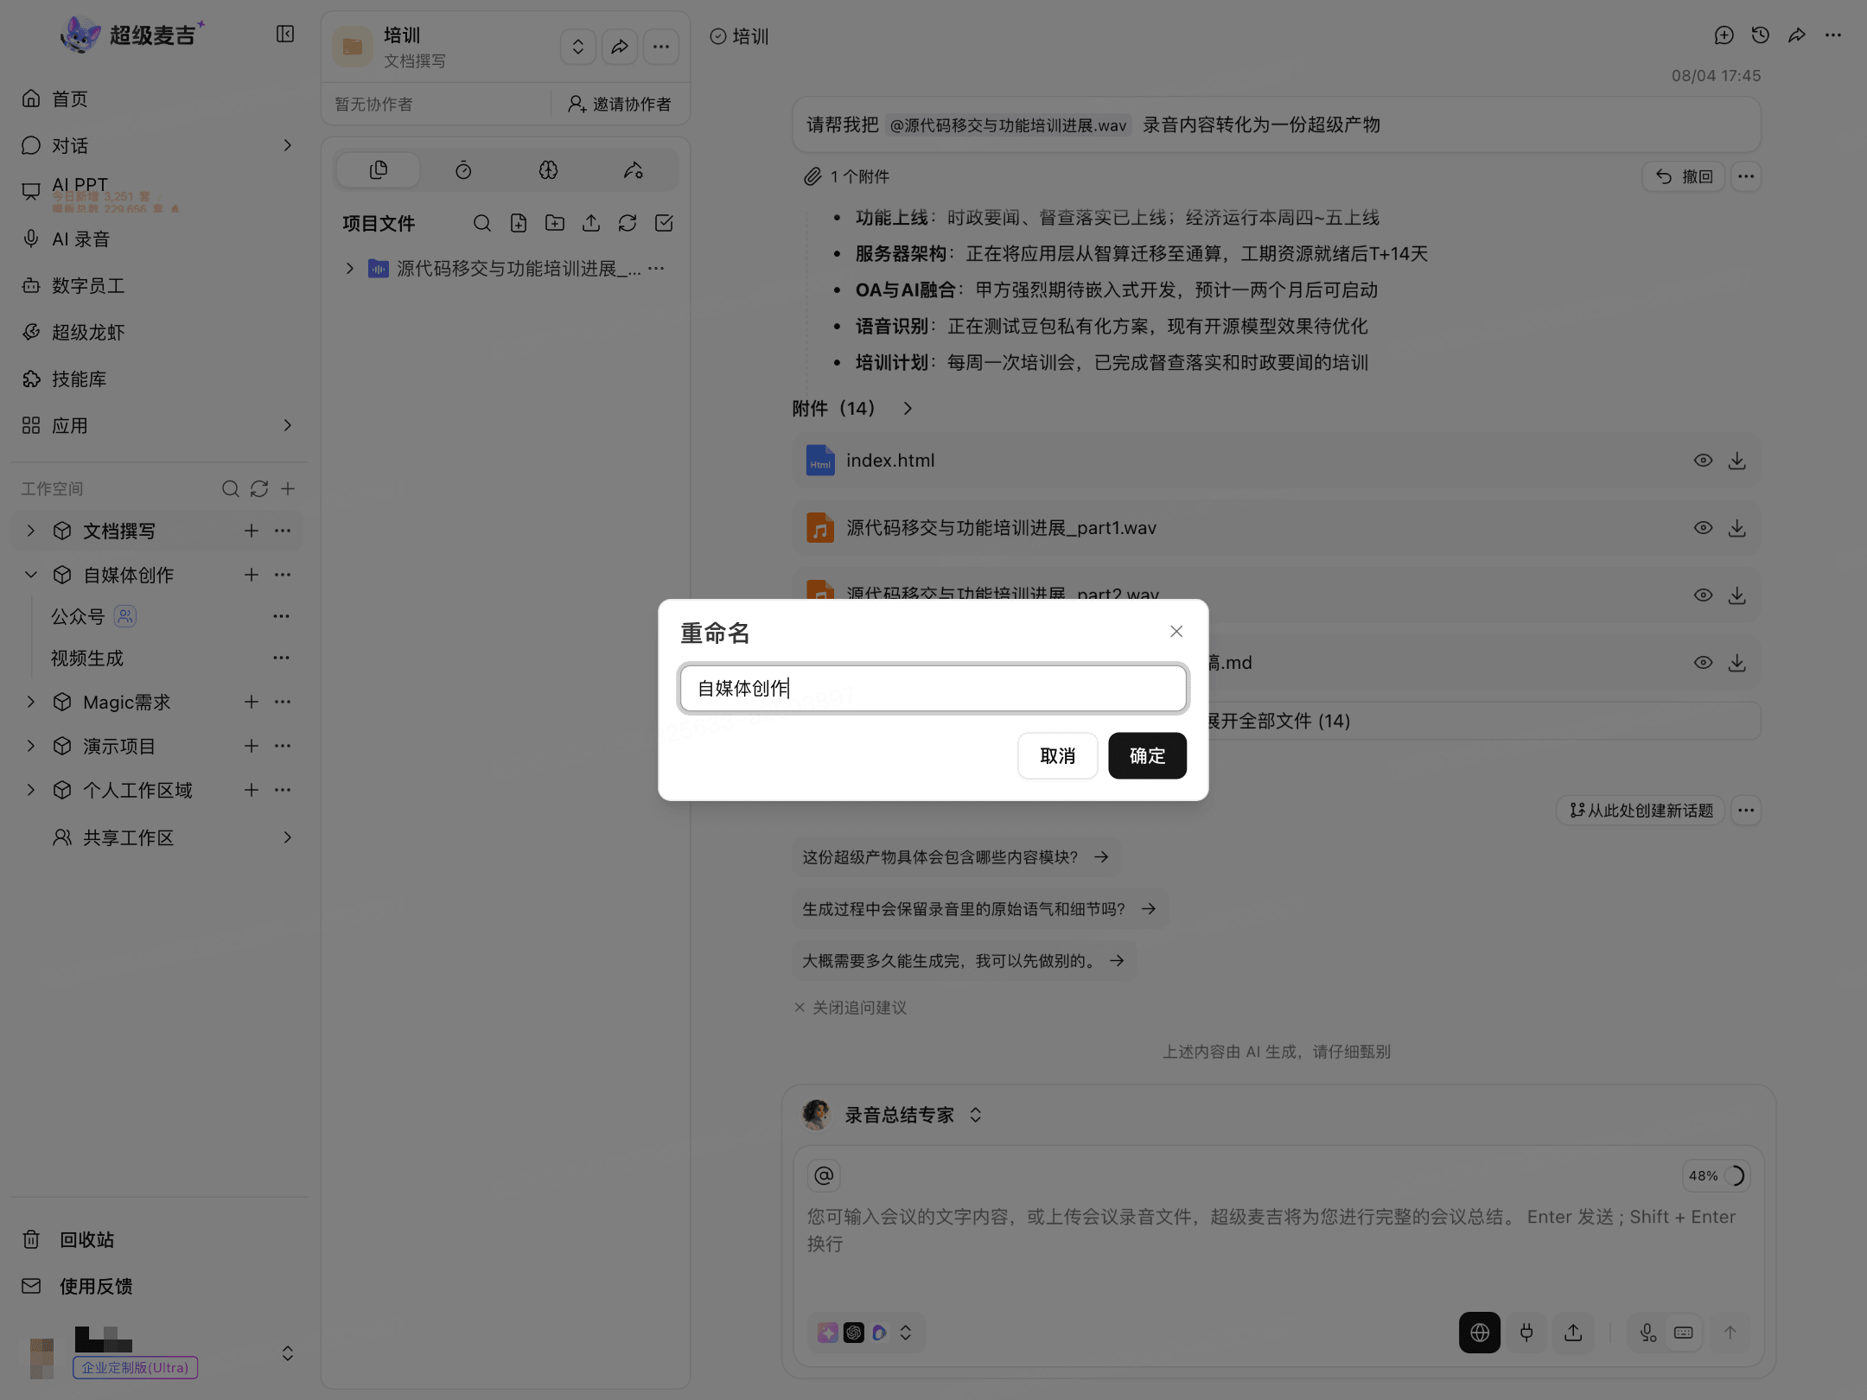Share 培训 project icon in header
This screenshot has height=1400, width=1867.
pyautogui.click(x=620, y=47)
